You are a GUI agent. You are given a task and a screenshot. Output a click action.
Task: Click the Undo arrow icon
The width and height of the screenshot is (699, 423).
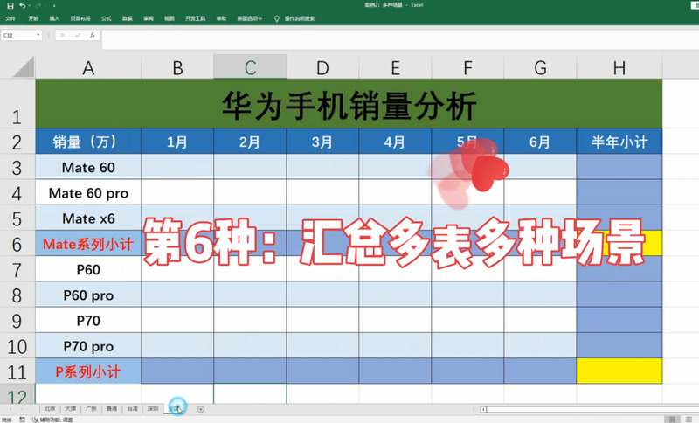[x=22, y=6]
